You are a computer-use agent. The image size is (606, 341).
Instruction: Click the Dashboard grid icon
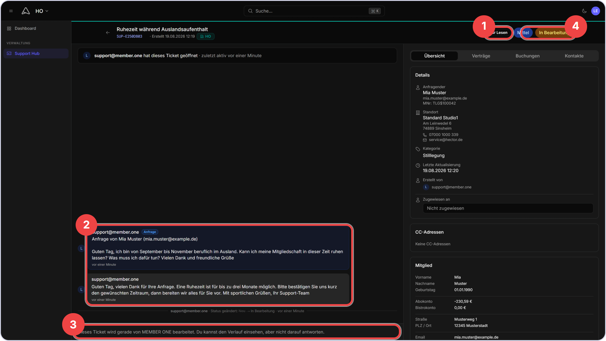pos(9,28)
